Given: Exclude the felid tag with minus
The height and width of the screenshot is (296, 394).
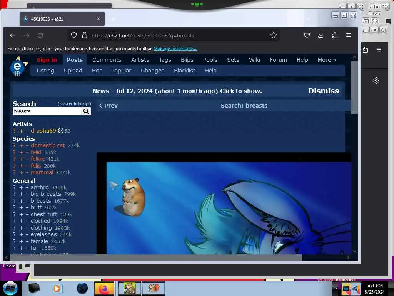Looking at the screenshot, I should (27, 152).
